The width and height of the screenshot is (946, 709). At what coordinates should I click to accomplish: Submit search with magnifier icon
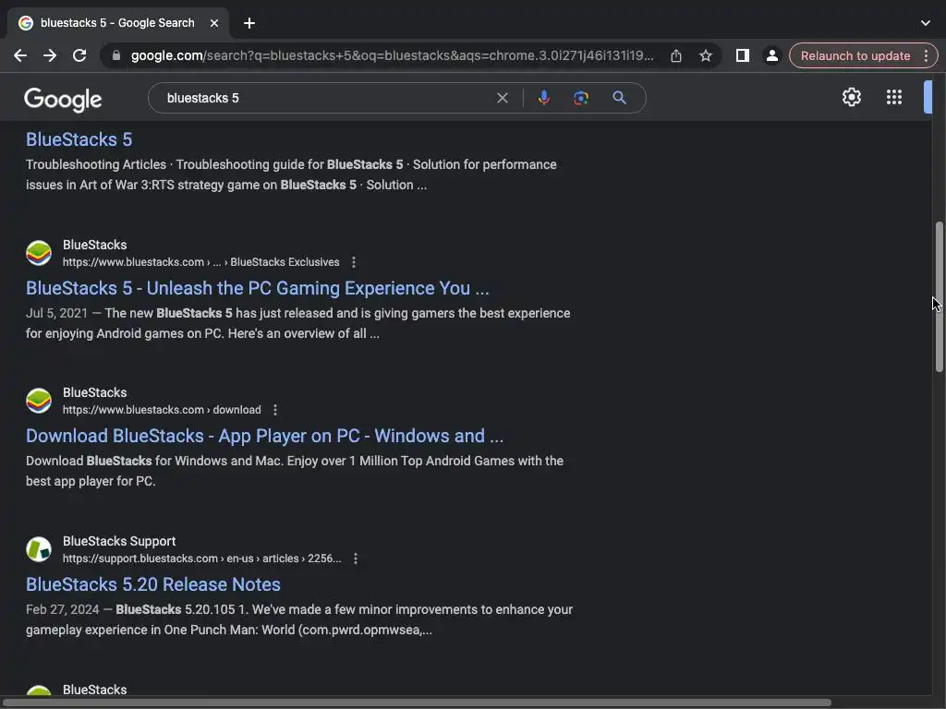619,98
